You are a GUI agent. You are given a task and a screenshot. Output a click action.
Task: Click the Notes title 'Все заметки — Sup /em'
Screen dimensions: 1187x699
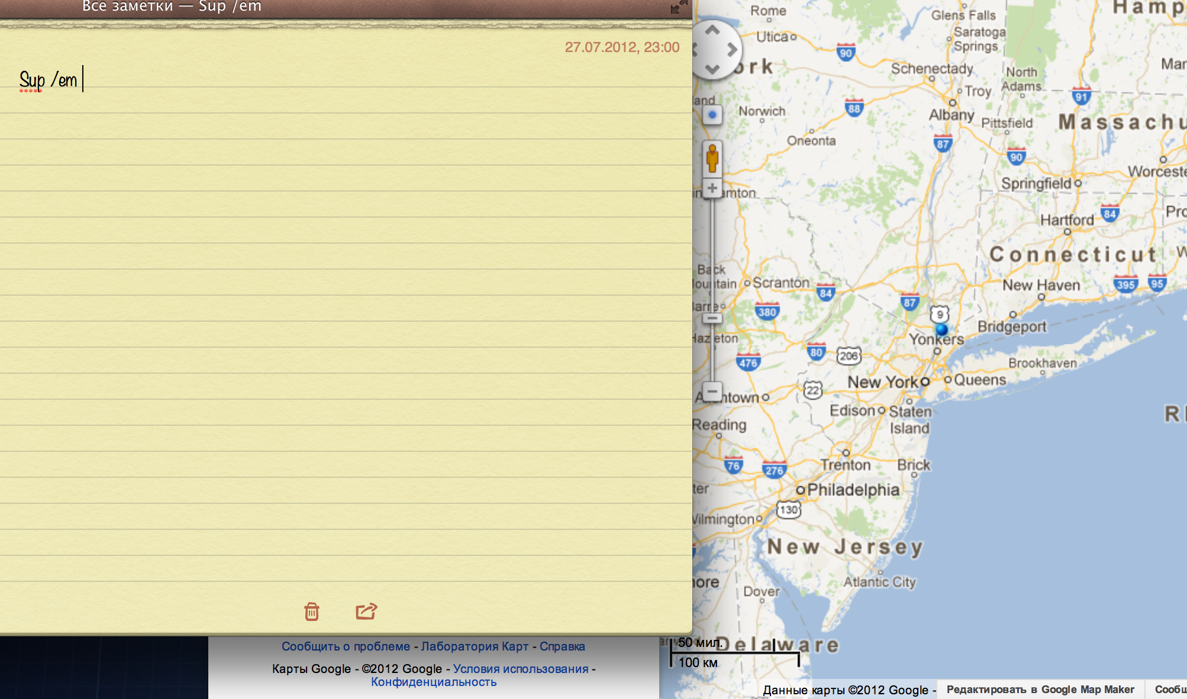point(172,7)
